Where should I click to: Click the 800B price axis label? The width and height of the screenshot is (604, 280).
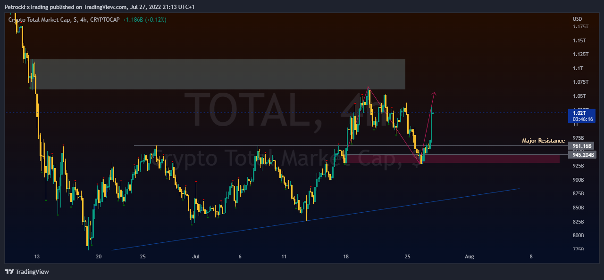tap(578, 235)
